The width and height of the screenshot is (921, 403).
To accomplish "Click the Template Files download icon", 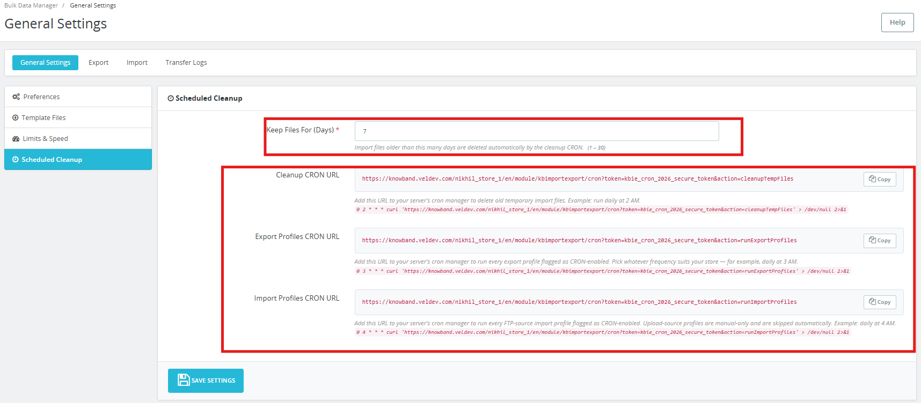I will click(16, 118).
